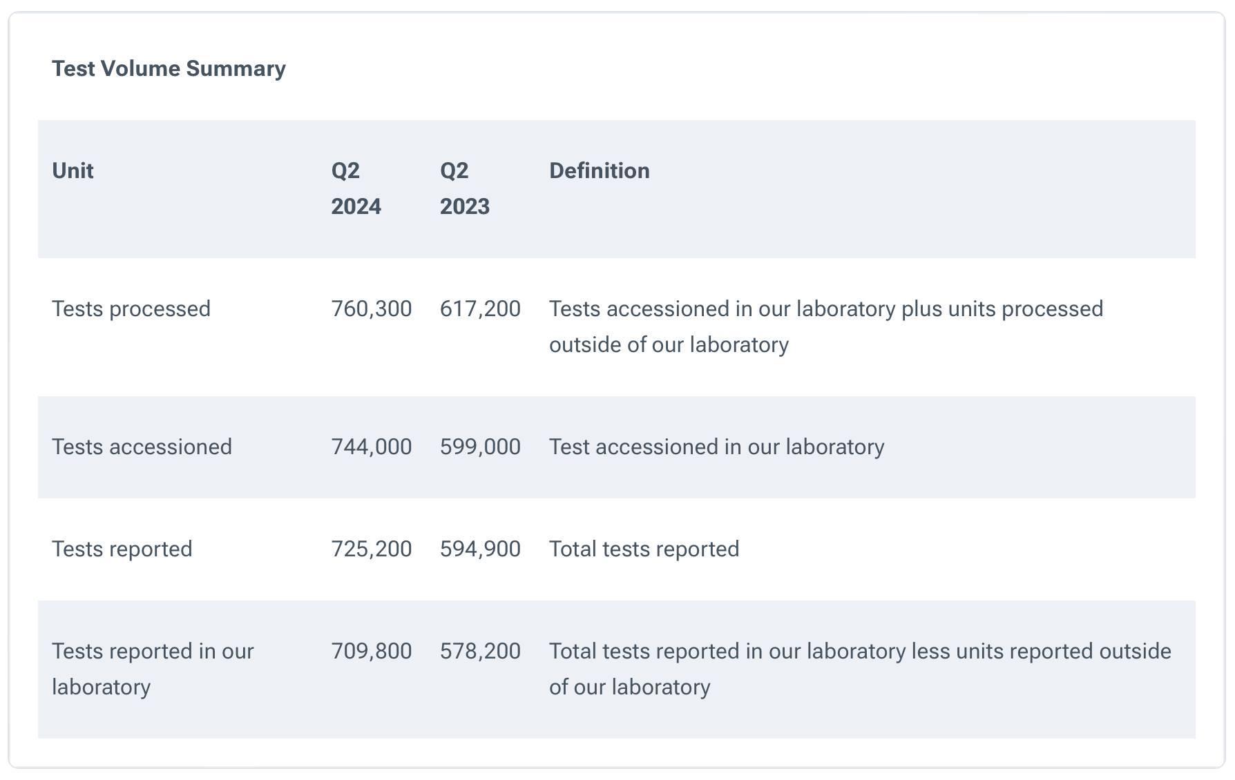Select the Tests reported row label

pos(122,549)
